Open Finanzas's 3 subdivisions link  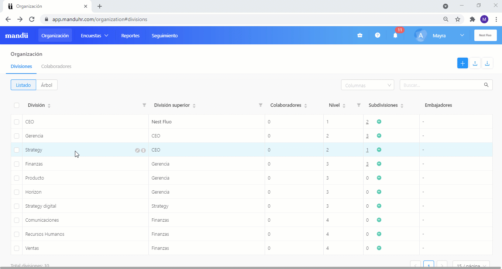[x=367, y=164]
